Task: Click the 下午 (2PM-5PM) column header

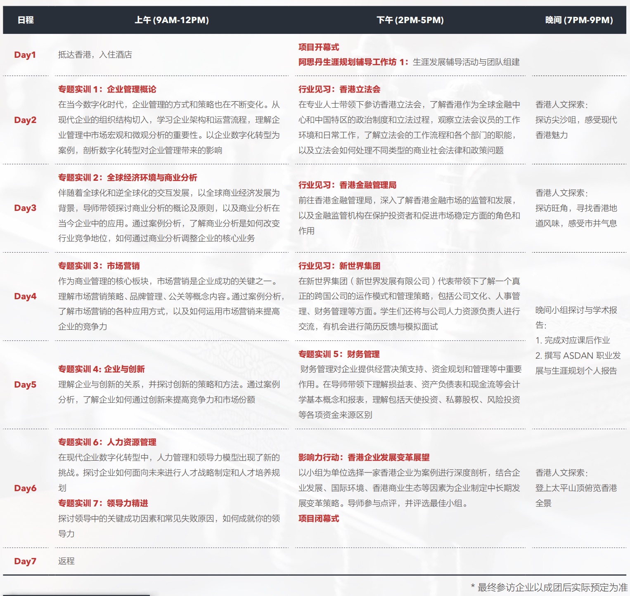Action: coord(410,20)
